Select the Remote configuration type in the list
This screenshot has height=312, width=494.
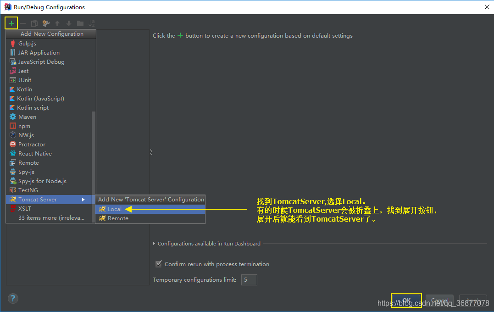coord(49,162)
